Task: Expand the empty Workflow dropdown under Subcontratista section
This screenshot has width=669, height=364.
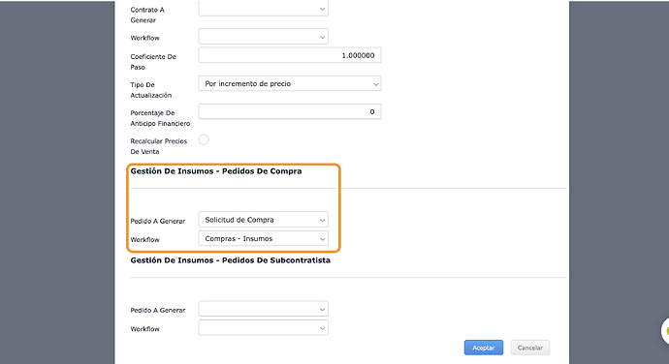Action: pyautogui.click(x=264, y=328)
